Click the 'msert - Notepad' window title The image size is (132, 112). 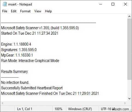click(20, 4)
